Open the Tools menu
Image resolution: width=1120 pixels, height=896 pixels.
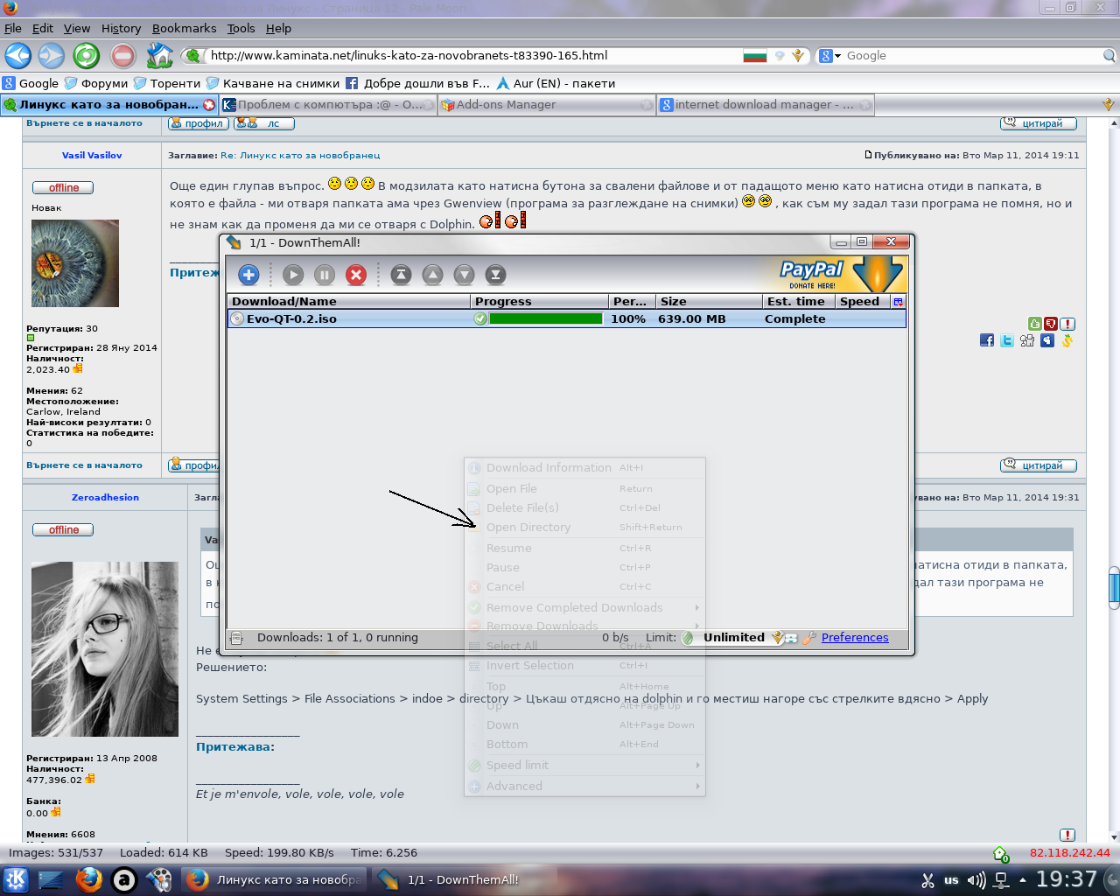[241, 28]
